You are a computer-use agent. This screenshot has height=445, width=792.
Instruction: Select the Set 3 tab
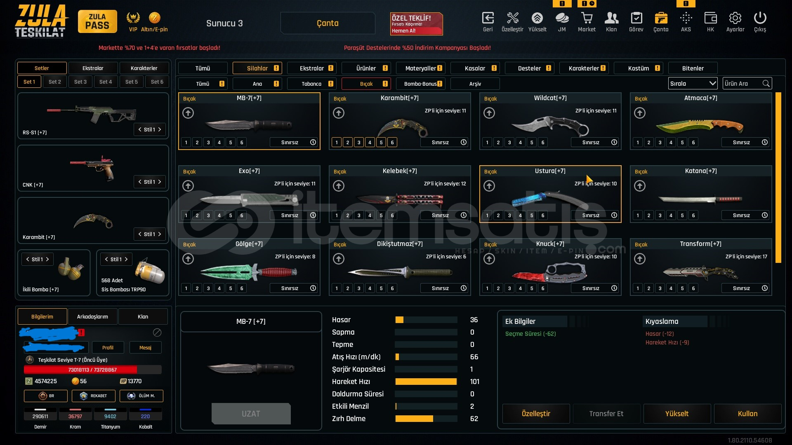(80, 82)
